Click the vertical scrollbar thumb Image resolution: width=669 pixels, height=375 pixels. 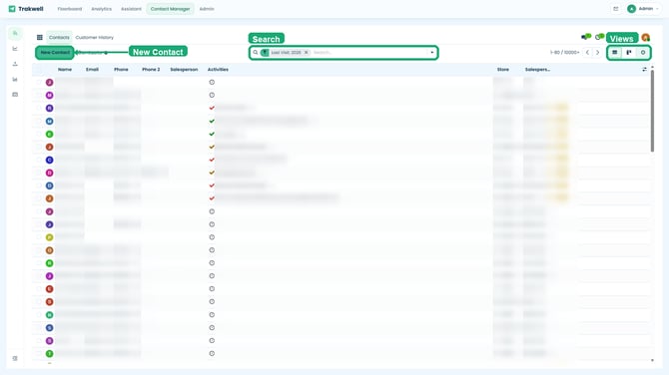(652, 111)
